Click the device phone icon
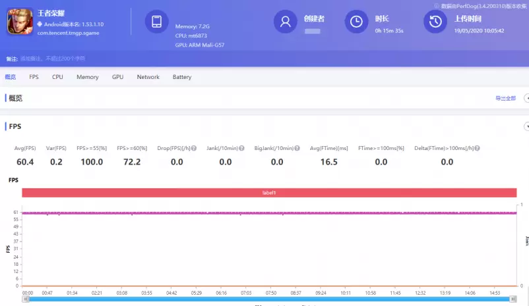The image size is (529, 306). (156, 22)
